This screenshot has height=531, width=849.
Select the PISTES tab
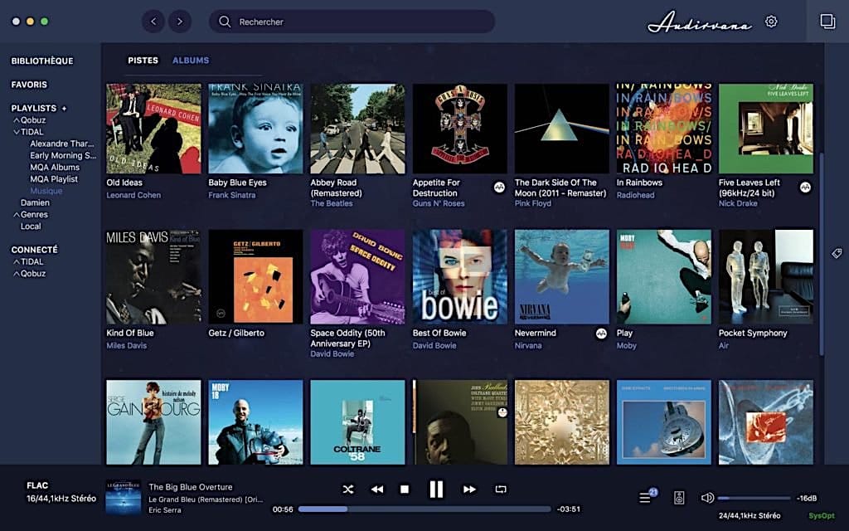point(143,60)
